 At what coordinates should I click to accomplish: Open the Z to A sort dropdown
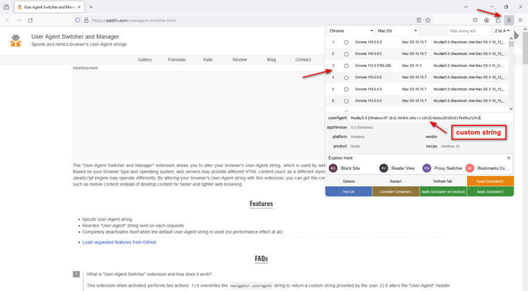coord(502,30)
